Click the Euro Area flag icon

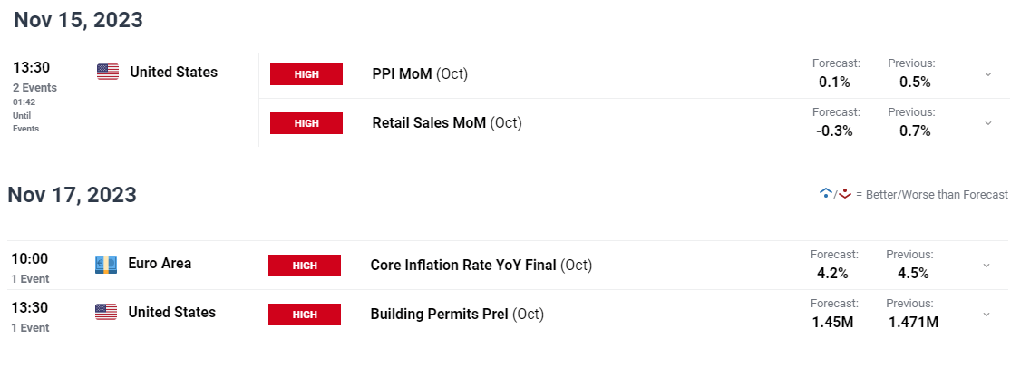106,264
